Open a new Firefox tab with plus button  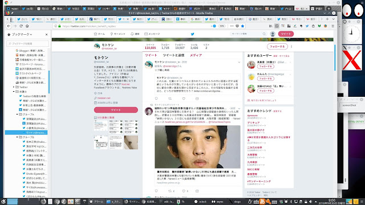tap(327, 19)
